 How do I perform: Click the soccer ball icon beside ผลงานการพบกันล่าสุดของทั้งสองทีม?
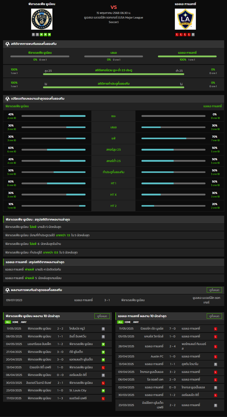tap(8, 290)
